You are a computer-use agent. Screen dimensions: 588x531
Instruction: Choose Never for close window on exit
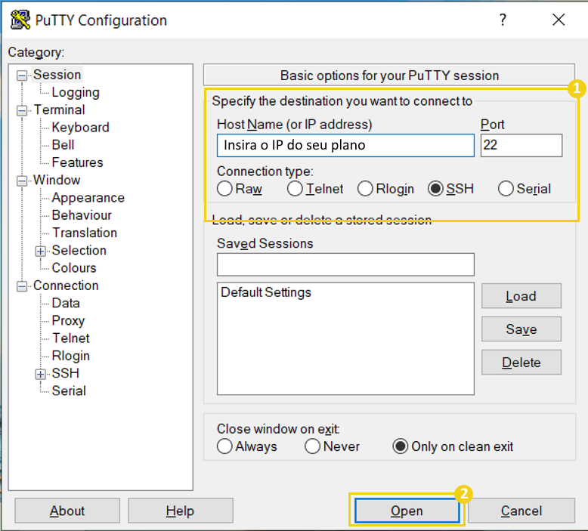pos(312,446)
